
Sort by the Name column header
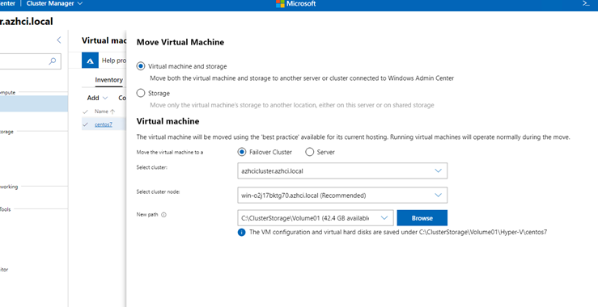pyautogui.click(x=104, y=111)
